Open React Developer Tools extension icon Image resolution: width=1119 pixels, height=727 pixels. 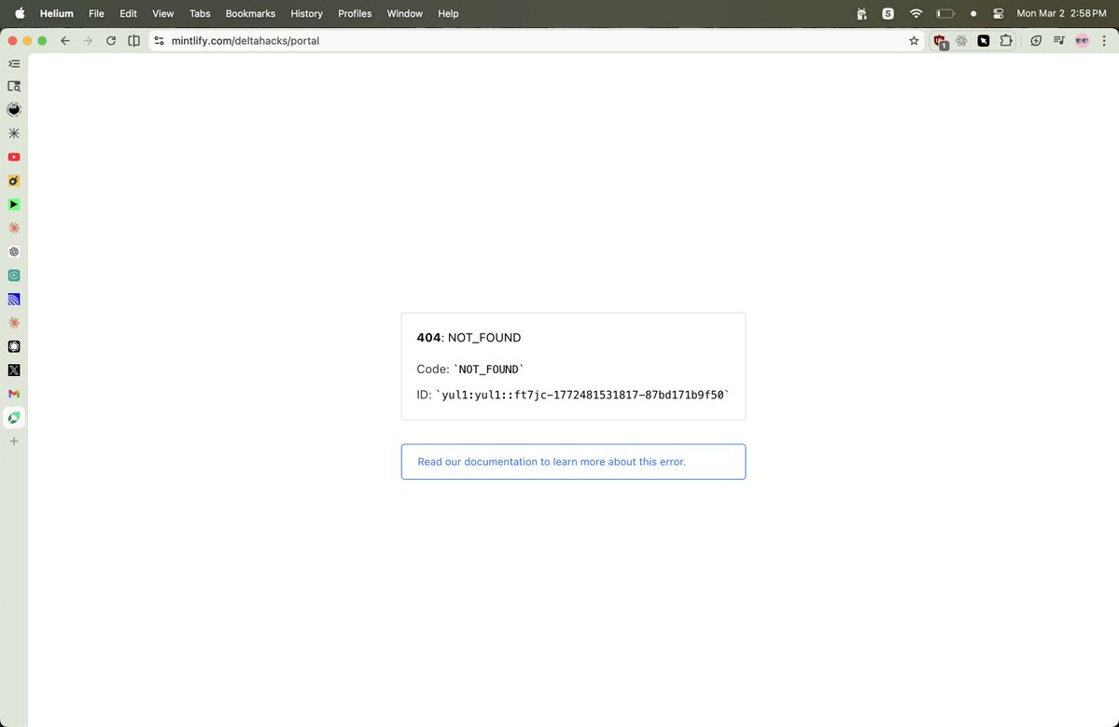(961, 41)
